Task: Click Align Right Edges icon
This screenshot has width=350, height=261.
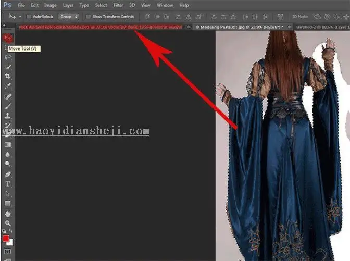Action: point(198,17)
